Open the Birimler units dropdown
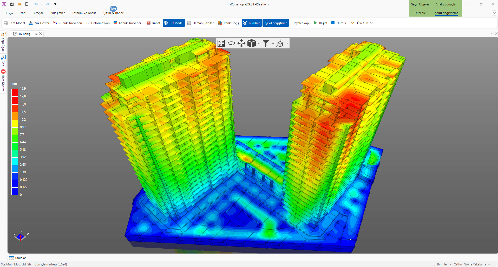The width and height of the screenshot is (498, 267). pos(444,264)
